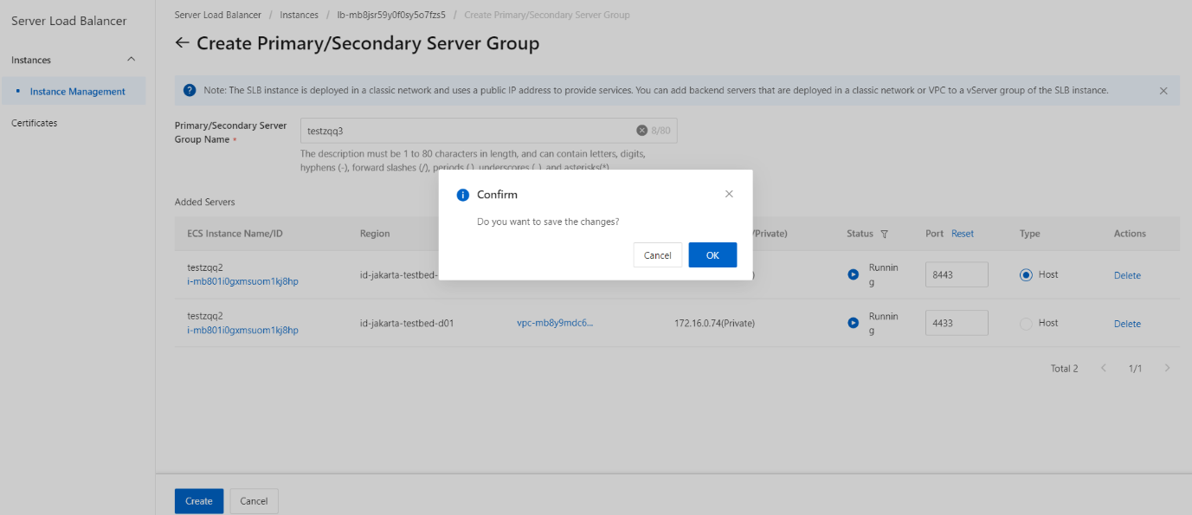The height and width of the screenshot is (515, 1192).
Task: Open the Status column filter
Action: (884, 234)
